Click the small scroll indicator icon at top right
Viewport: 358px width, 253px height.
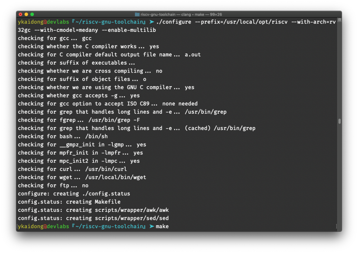[x=339, y=20]
